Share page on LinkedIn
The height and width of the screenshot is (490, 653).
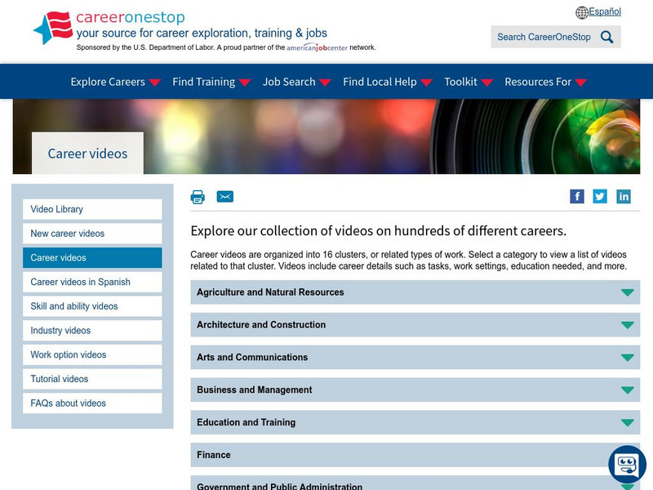pos(624,196)
